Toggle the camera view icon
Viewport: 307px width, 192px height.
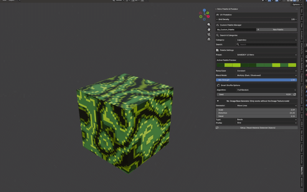tap(209, 34)
